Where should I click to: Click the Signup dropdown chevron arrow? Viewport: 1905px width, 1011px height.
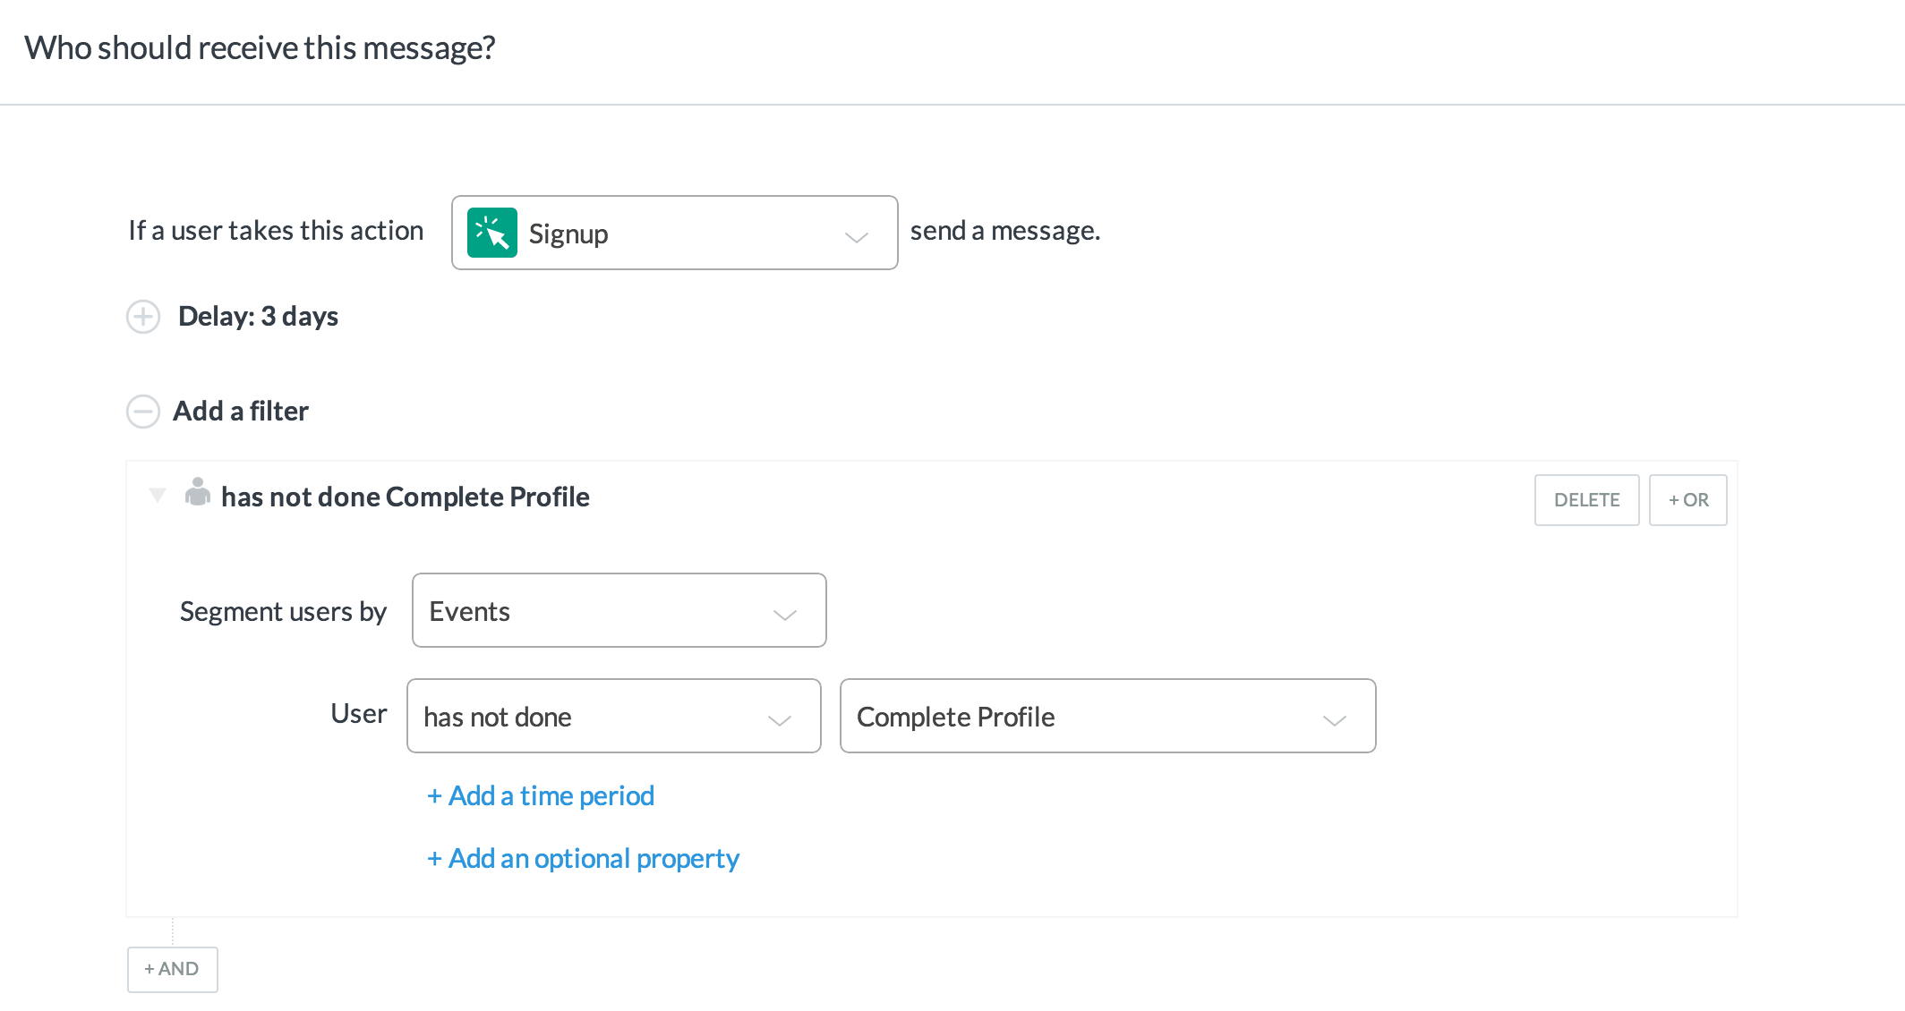coord(856,237)
